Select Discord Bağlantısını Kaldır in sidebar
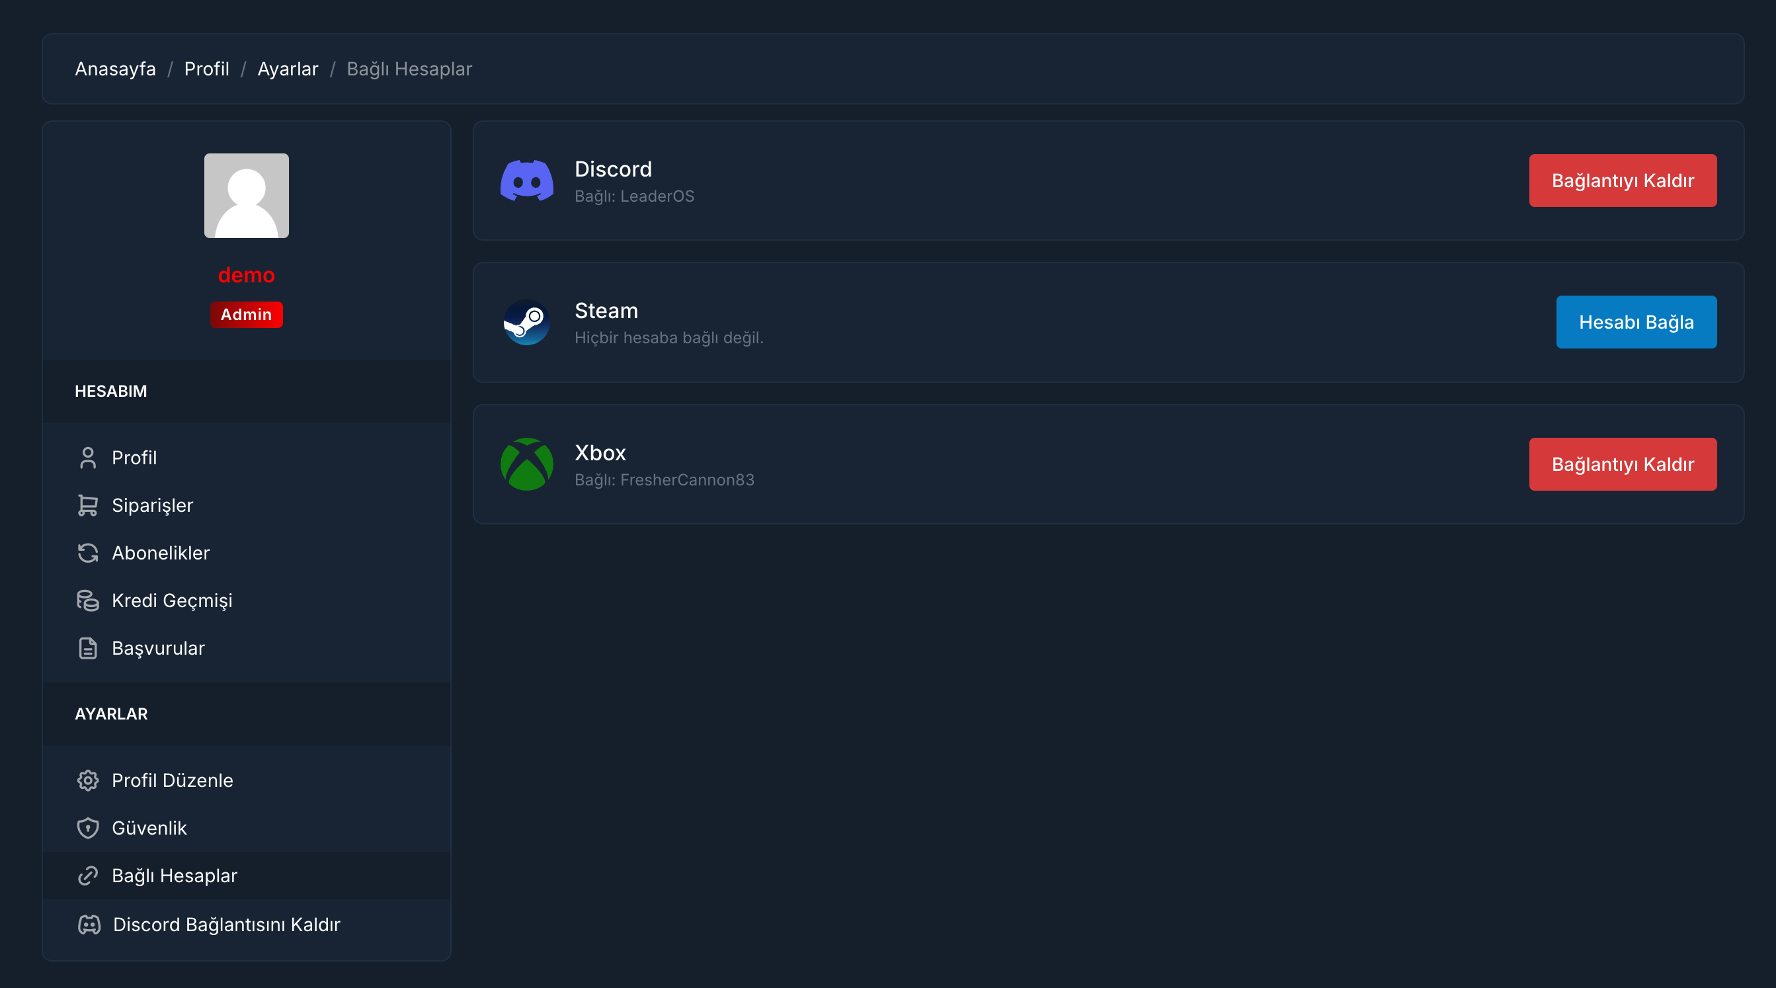Image resolution: width=1776 pixels, height=988 pixels. tap(226, 925)
